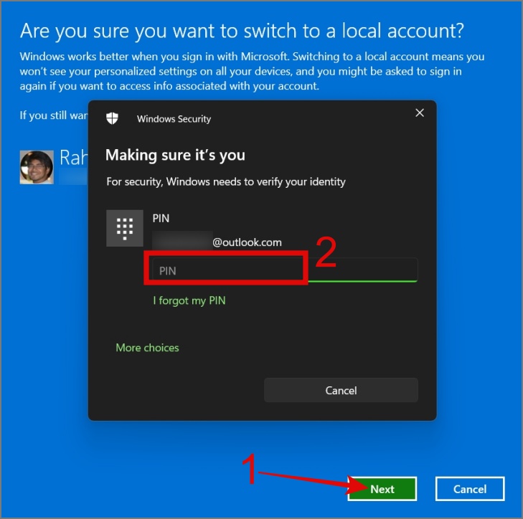523x519 pixels.
Task: Click the local account question heading
Action: pos(242,32)
